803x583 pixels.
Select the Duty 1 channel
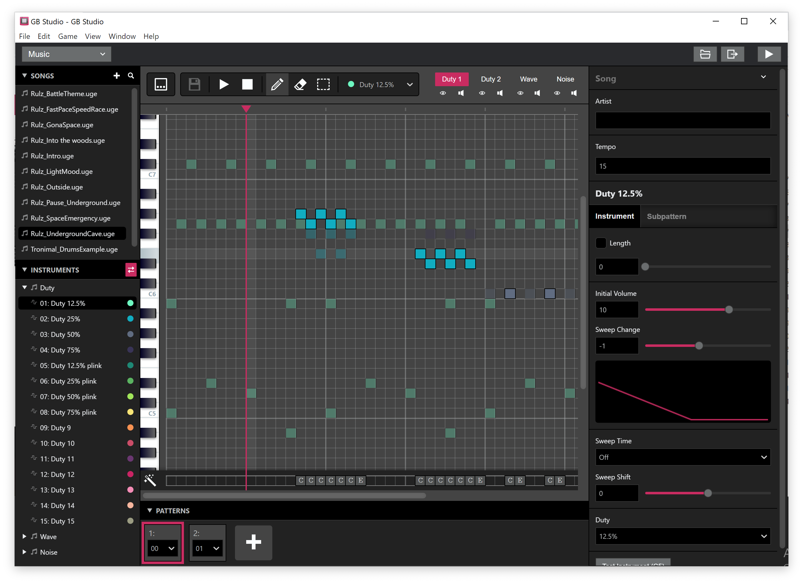tap(452, 79)
